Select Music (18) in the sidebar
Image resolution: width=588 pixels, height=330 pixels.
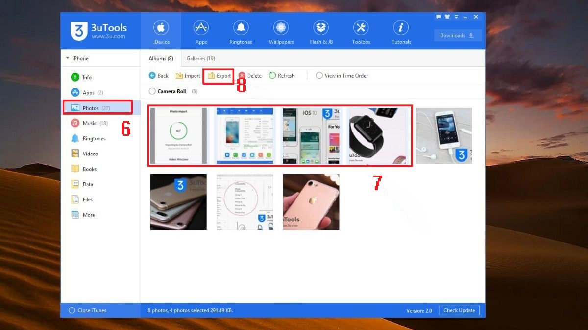pos(101,123)
